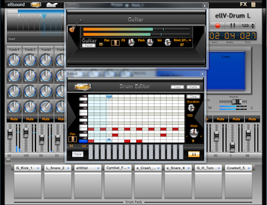Hit the drum pad under G_Kick_1
Image resolution: width=267 pixels, height=205 pixels.
[28, 185]
